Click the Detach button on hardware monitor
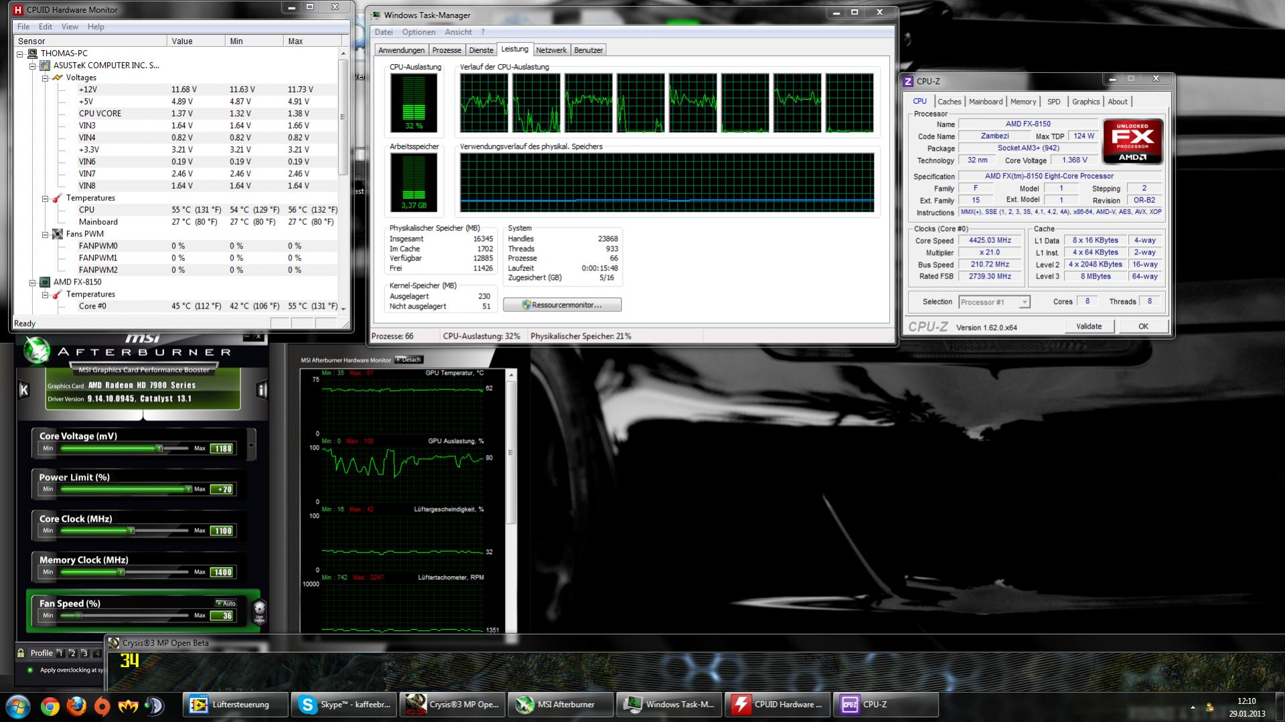1285x722 pixels. click(408, 360)
